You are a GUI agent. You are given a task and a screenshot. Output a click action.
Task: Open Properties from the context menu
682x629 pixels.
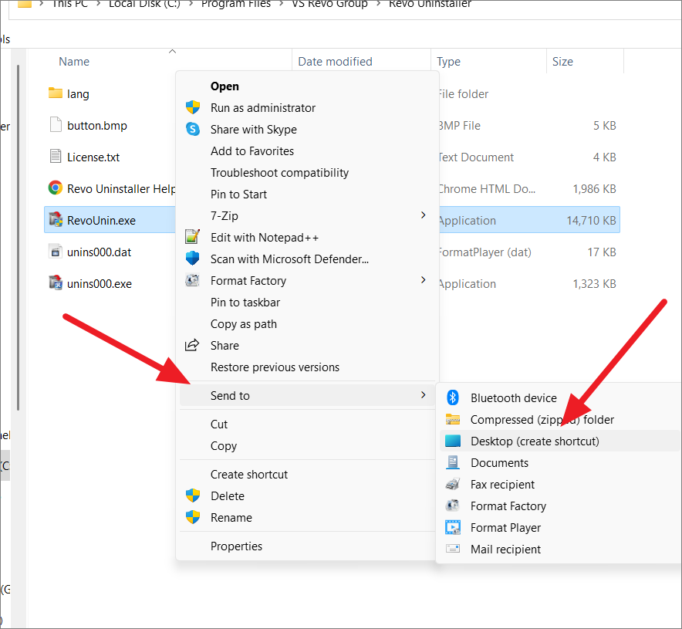tap(237, 546)
